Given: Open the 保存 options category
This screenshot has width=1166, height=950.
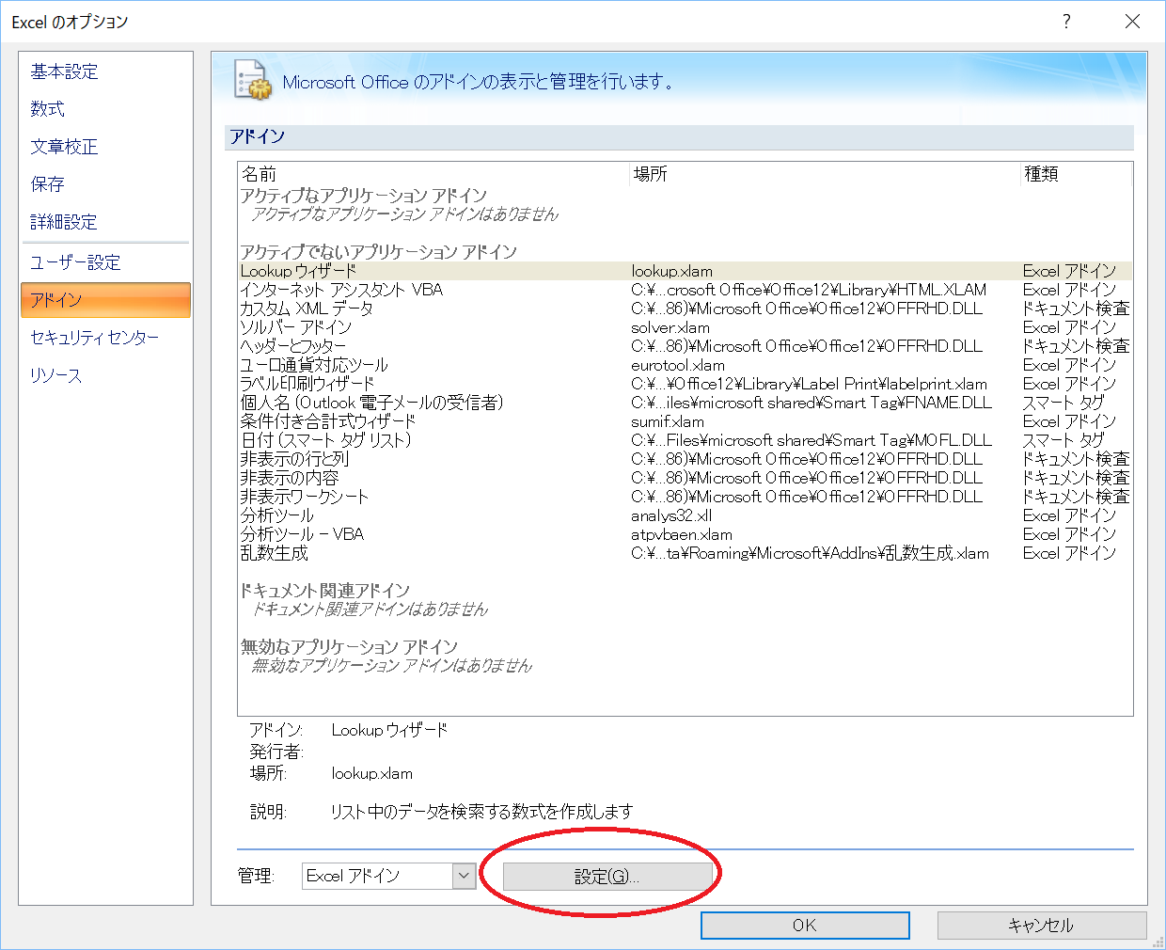Looking at the screenshot, I should click(x=104, y=184).
